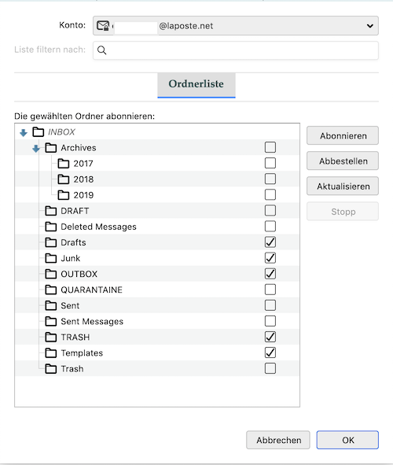Uncheck the Junk folder checkbox
The width and height of the screenshot is (393, 465).
click(x=270, y=258)
